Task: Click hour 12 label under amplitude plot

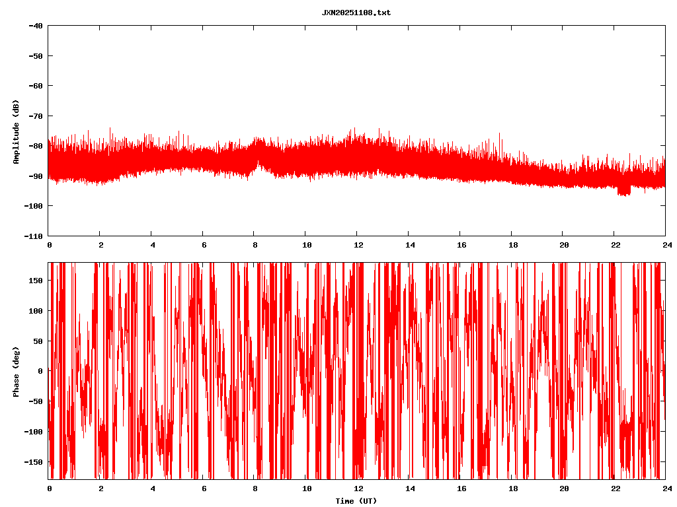Action: [x=358, y=245]
